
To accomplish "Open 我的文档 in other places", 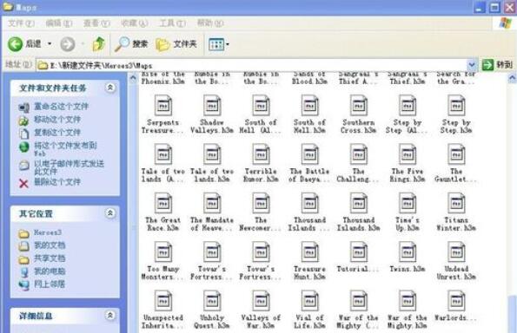I will tap(50, 245).
